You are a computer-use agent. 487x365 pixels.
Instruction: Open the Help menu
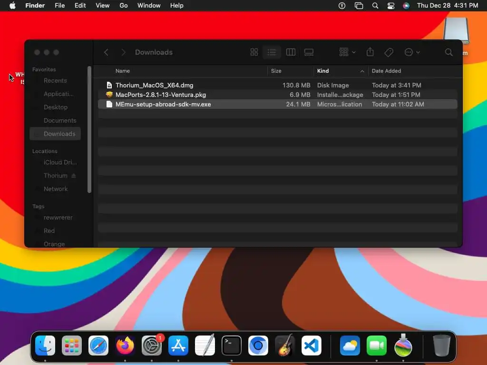click(x=177, y=6)
